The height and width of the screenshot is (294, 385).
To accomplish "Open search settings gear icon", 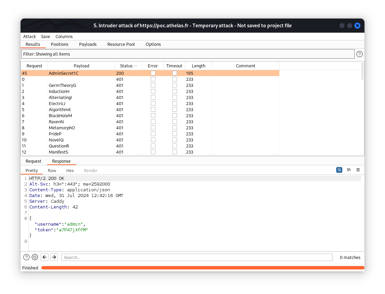I will 35,257.
